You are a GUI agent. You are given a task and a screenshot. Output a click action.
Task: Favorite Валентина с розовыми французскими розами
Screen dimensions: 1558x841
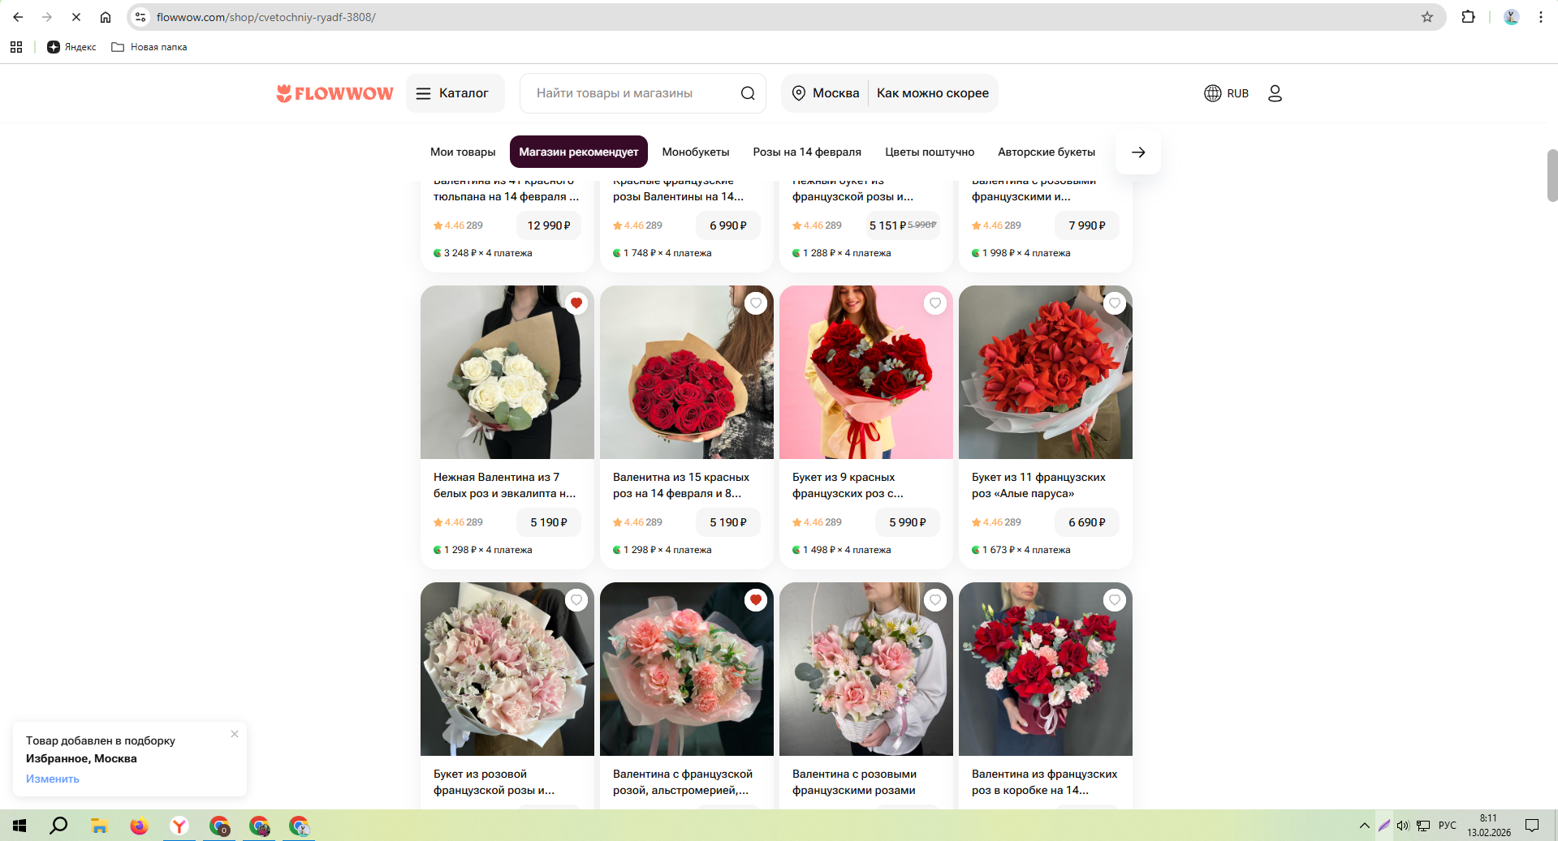click(x=935, y=600)
